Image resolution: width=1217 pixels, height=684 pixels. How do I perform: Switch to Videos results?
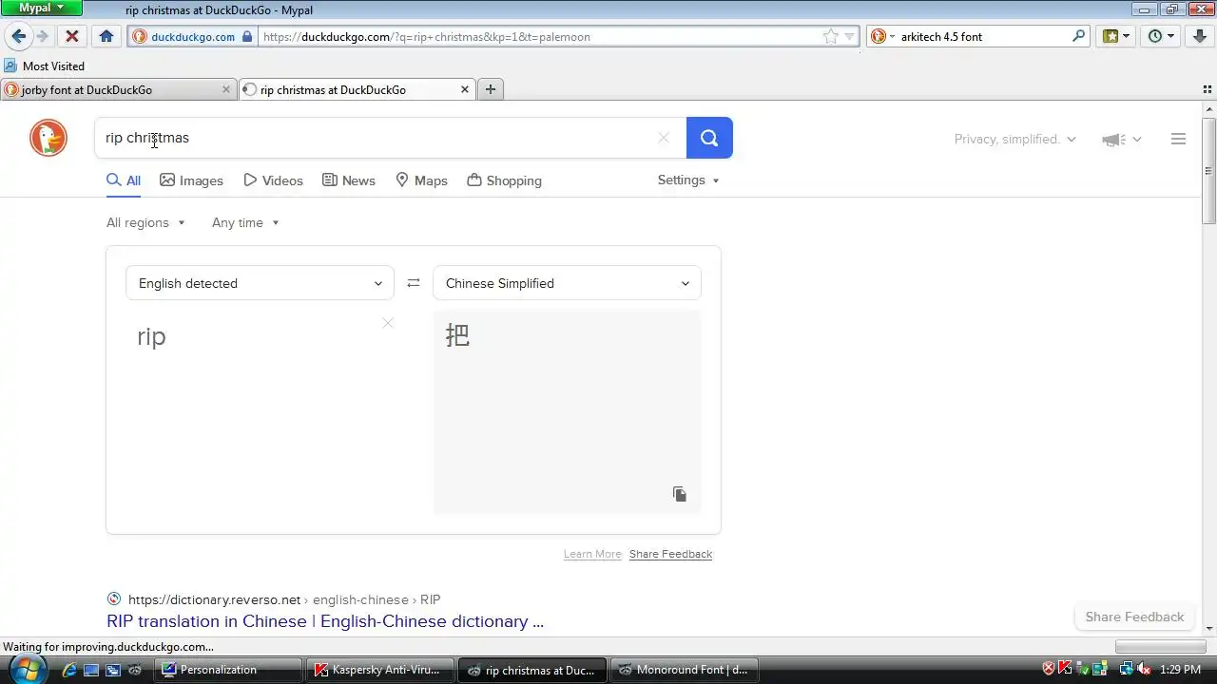[273, 180]
